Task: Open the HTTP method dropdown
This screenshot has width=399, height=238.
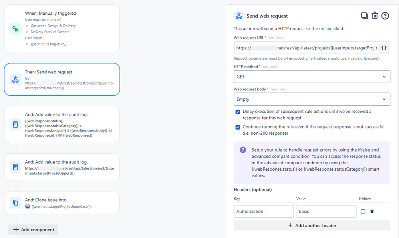Action: tap(312, 77)
